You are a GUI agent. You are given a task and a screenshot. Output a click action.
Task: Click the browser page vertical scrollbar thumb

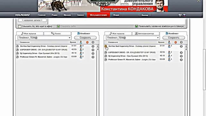(204, 70)
